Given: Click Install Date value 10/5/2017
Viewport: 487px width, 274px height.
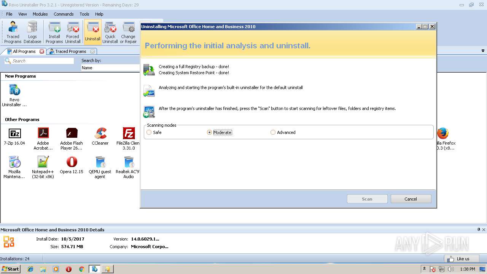Looking at the screenshot, I should 73,239.
